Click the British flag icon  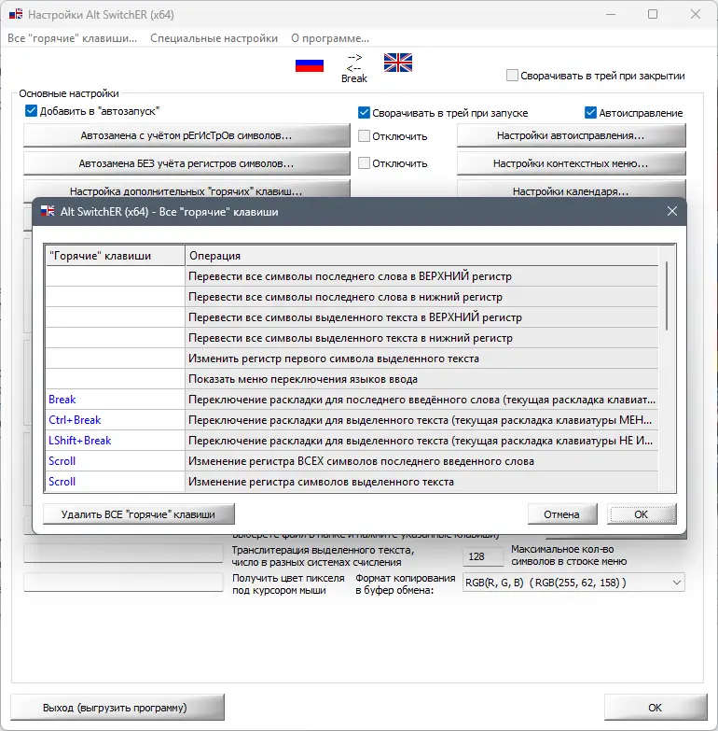tap(397, 63)
